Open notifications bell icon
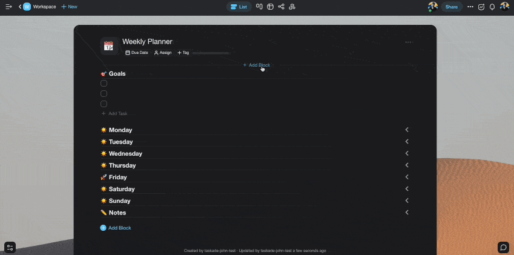This screenshot has height=255, width=514. [492, 7]
